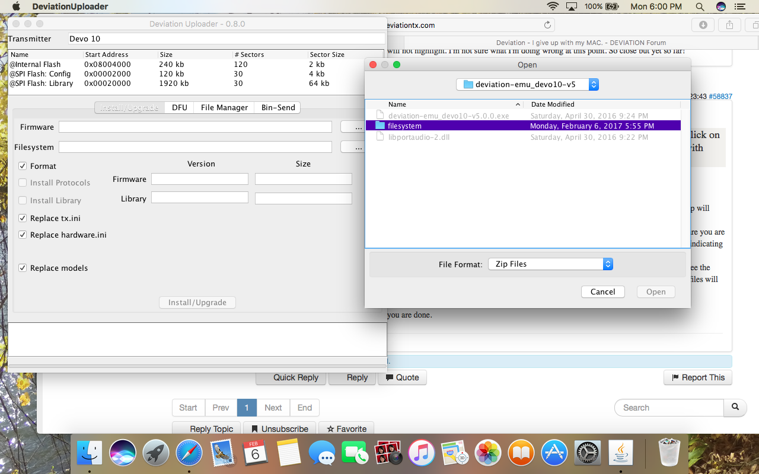759x474 pixels.
Task: Open iTunes music icon in dock
Action: click(x=422, y=454)
